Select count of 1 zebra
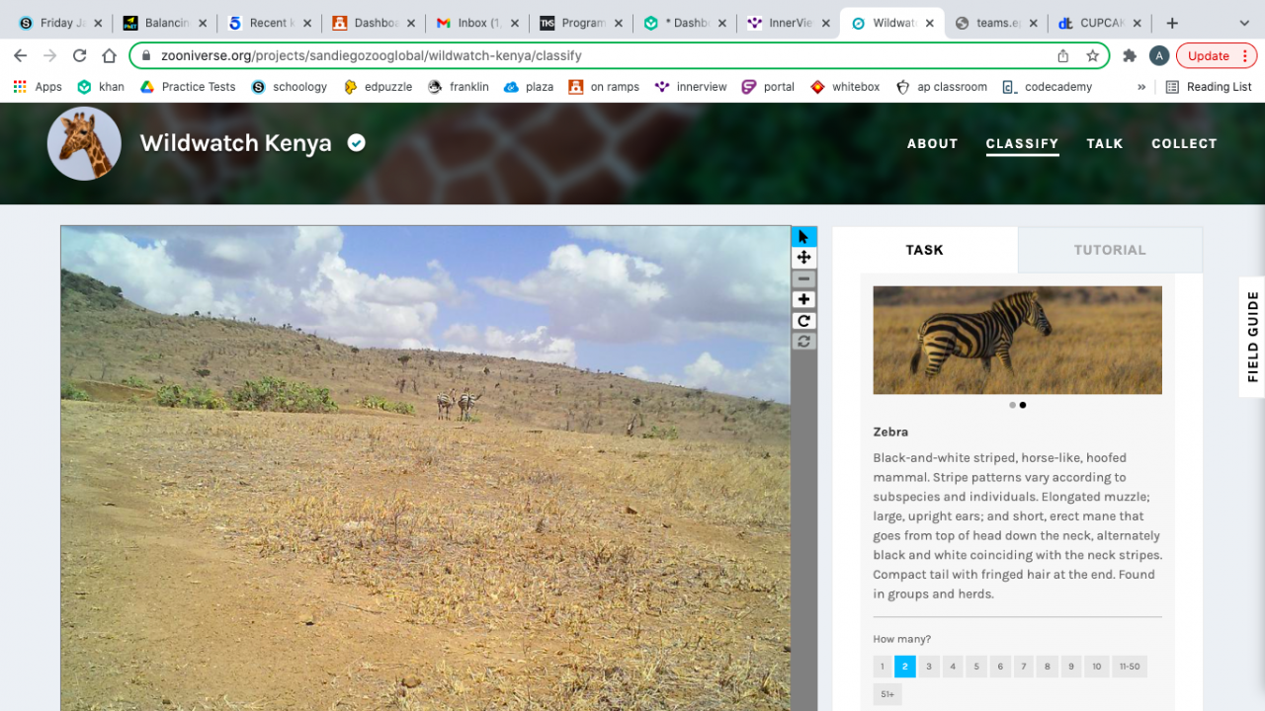The image size is (1265, 711). point(883,667)
